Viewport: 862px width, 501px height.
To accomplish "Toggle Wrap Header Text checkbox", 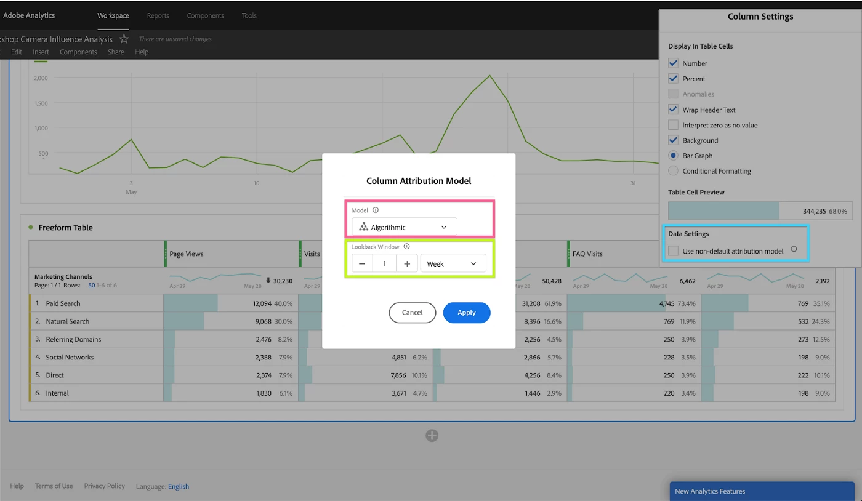I will pos(673,110).
